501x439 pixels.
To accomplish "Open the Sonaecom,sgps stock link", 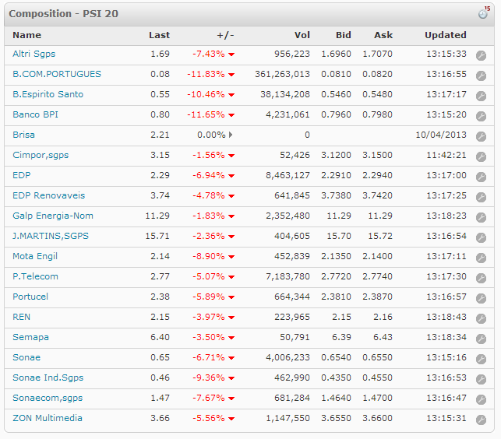I will [x=48, y=398].
